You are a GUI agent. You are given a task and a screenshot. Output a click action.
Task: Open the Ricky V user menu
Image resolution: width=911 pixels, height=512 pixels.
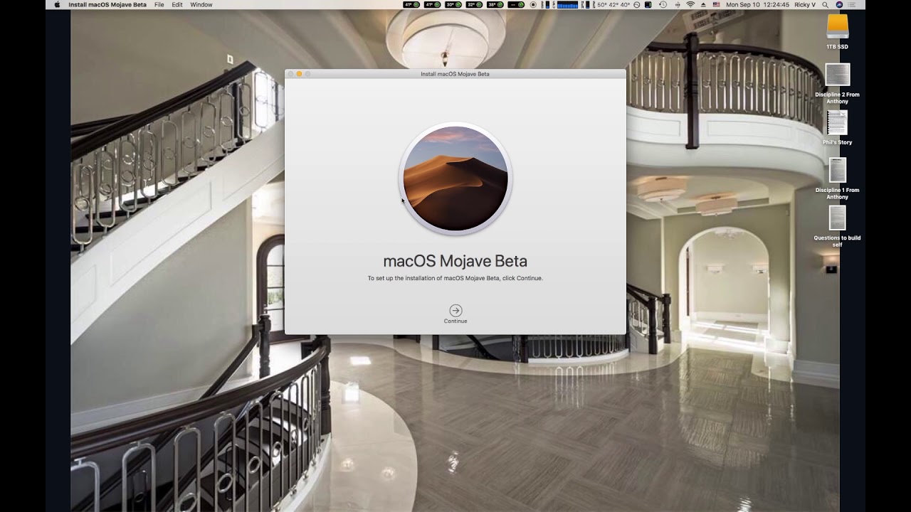click(805, 4)
